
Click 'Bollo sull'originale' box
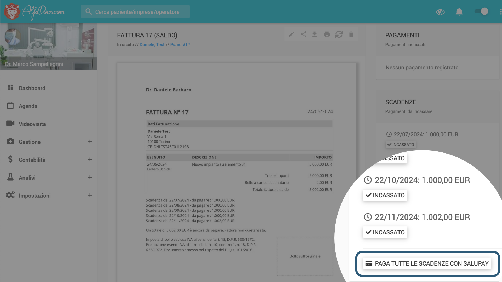[305, 256]
